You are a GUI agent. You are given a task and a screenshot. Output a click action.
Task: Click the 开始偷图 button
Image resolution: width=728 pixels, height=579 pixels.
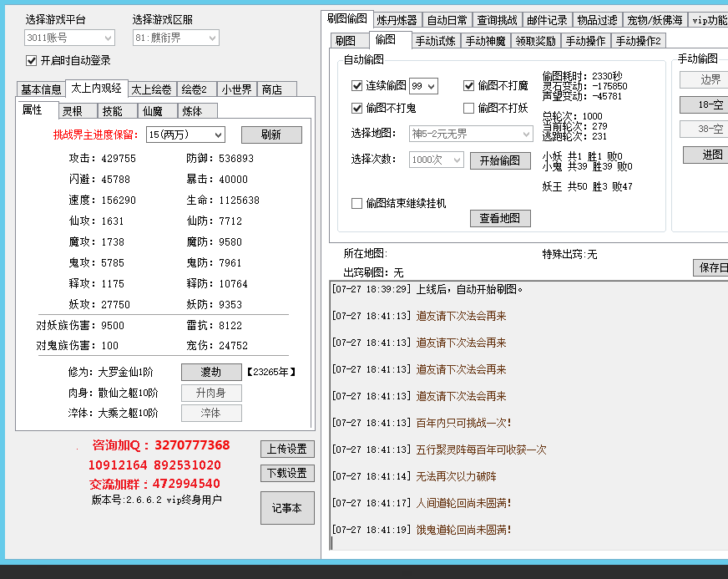[500, 160]
